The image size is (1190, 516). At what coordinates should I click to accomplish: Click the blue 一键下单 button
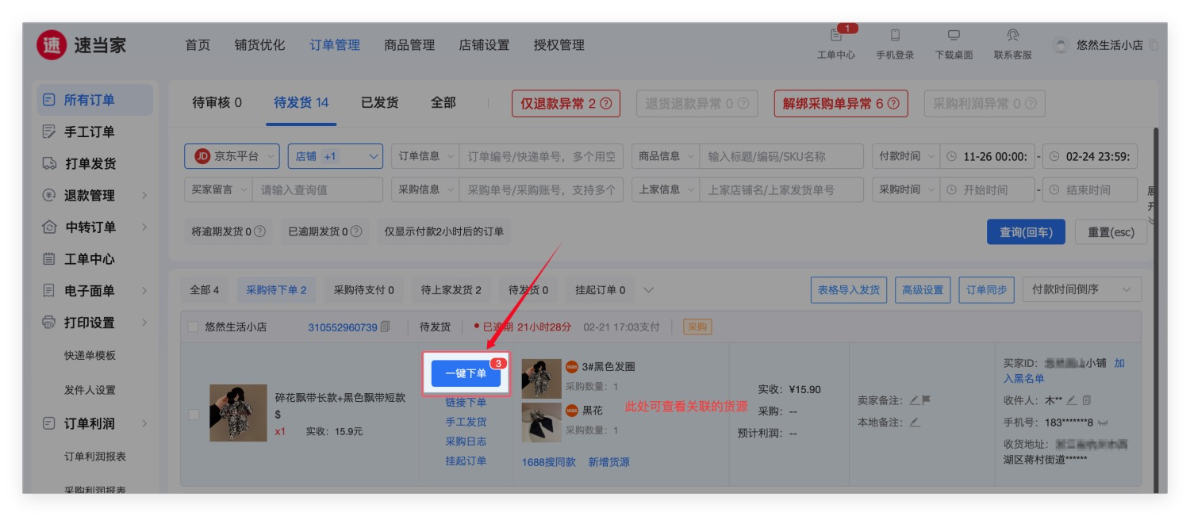click(466, 374)
